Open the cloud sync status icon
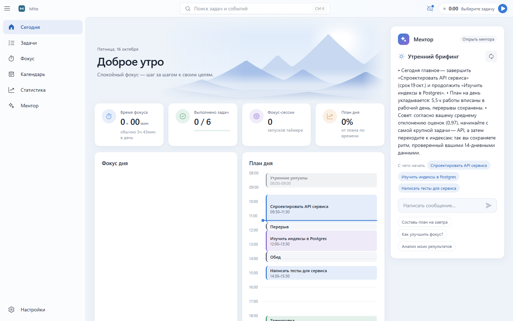 click(x=430, y=8)
